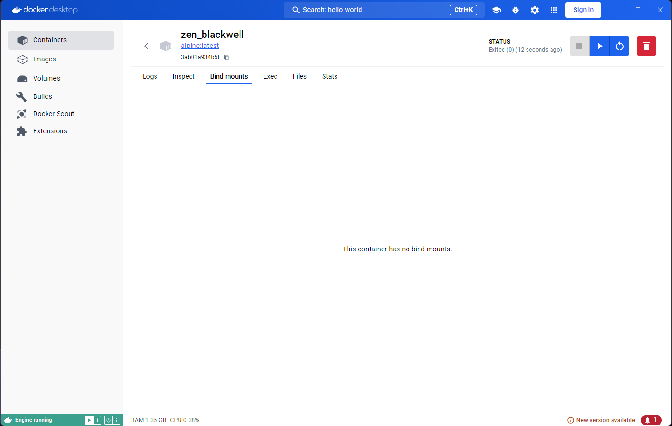Focus the Search: hello-world field

point(384,10)
